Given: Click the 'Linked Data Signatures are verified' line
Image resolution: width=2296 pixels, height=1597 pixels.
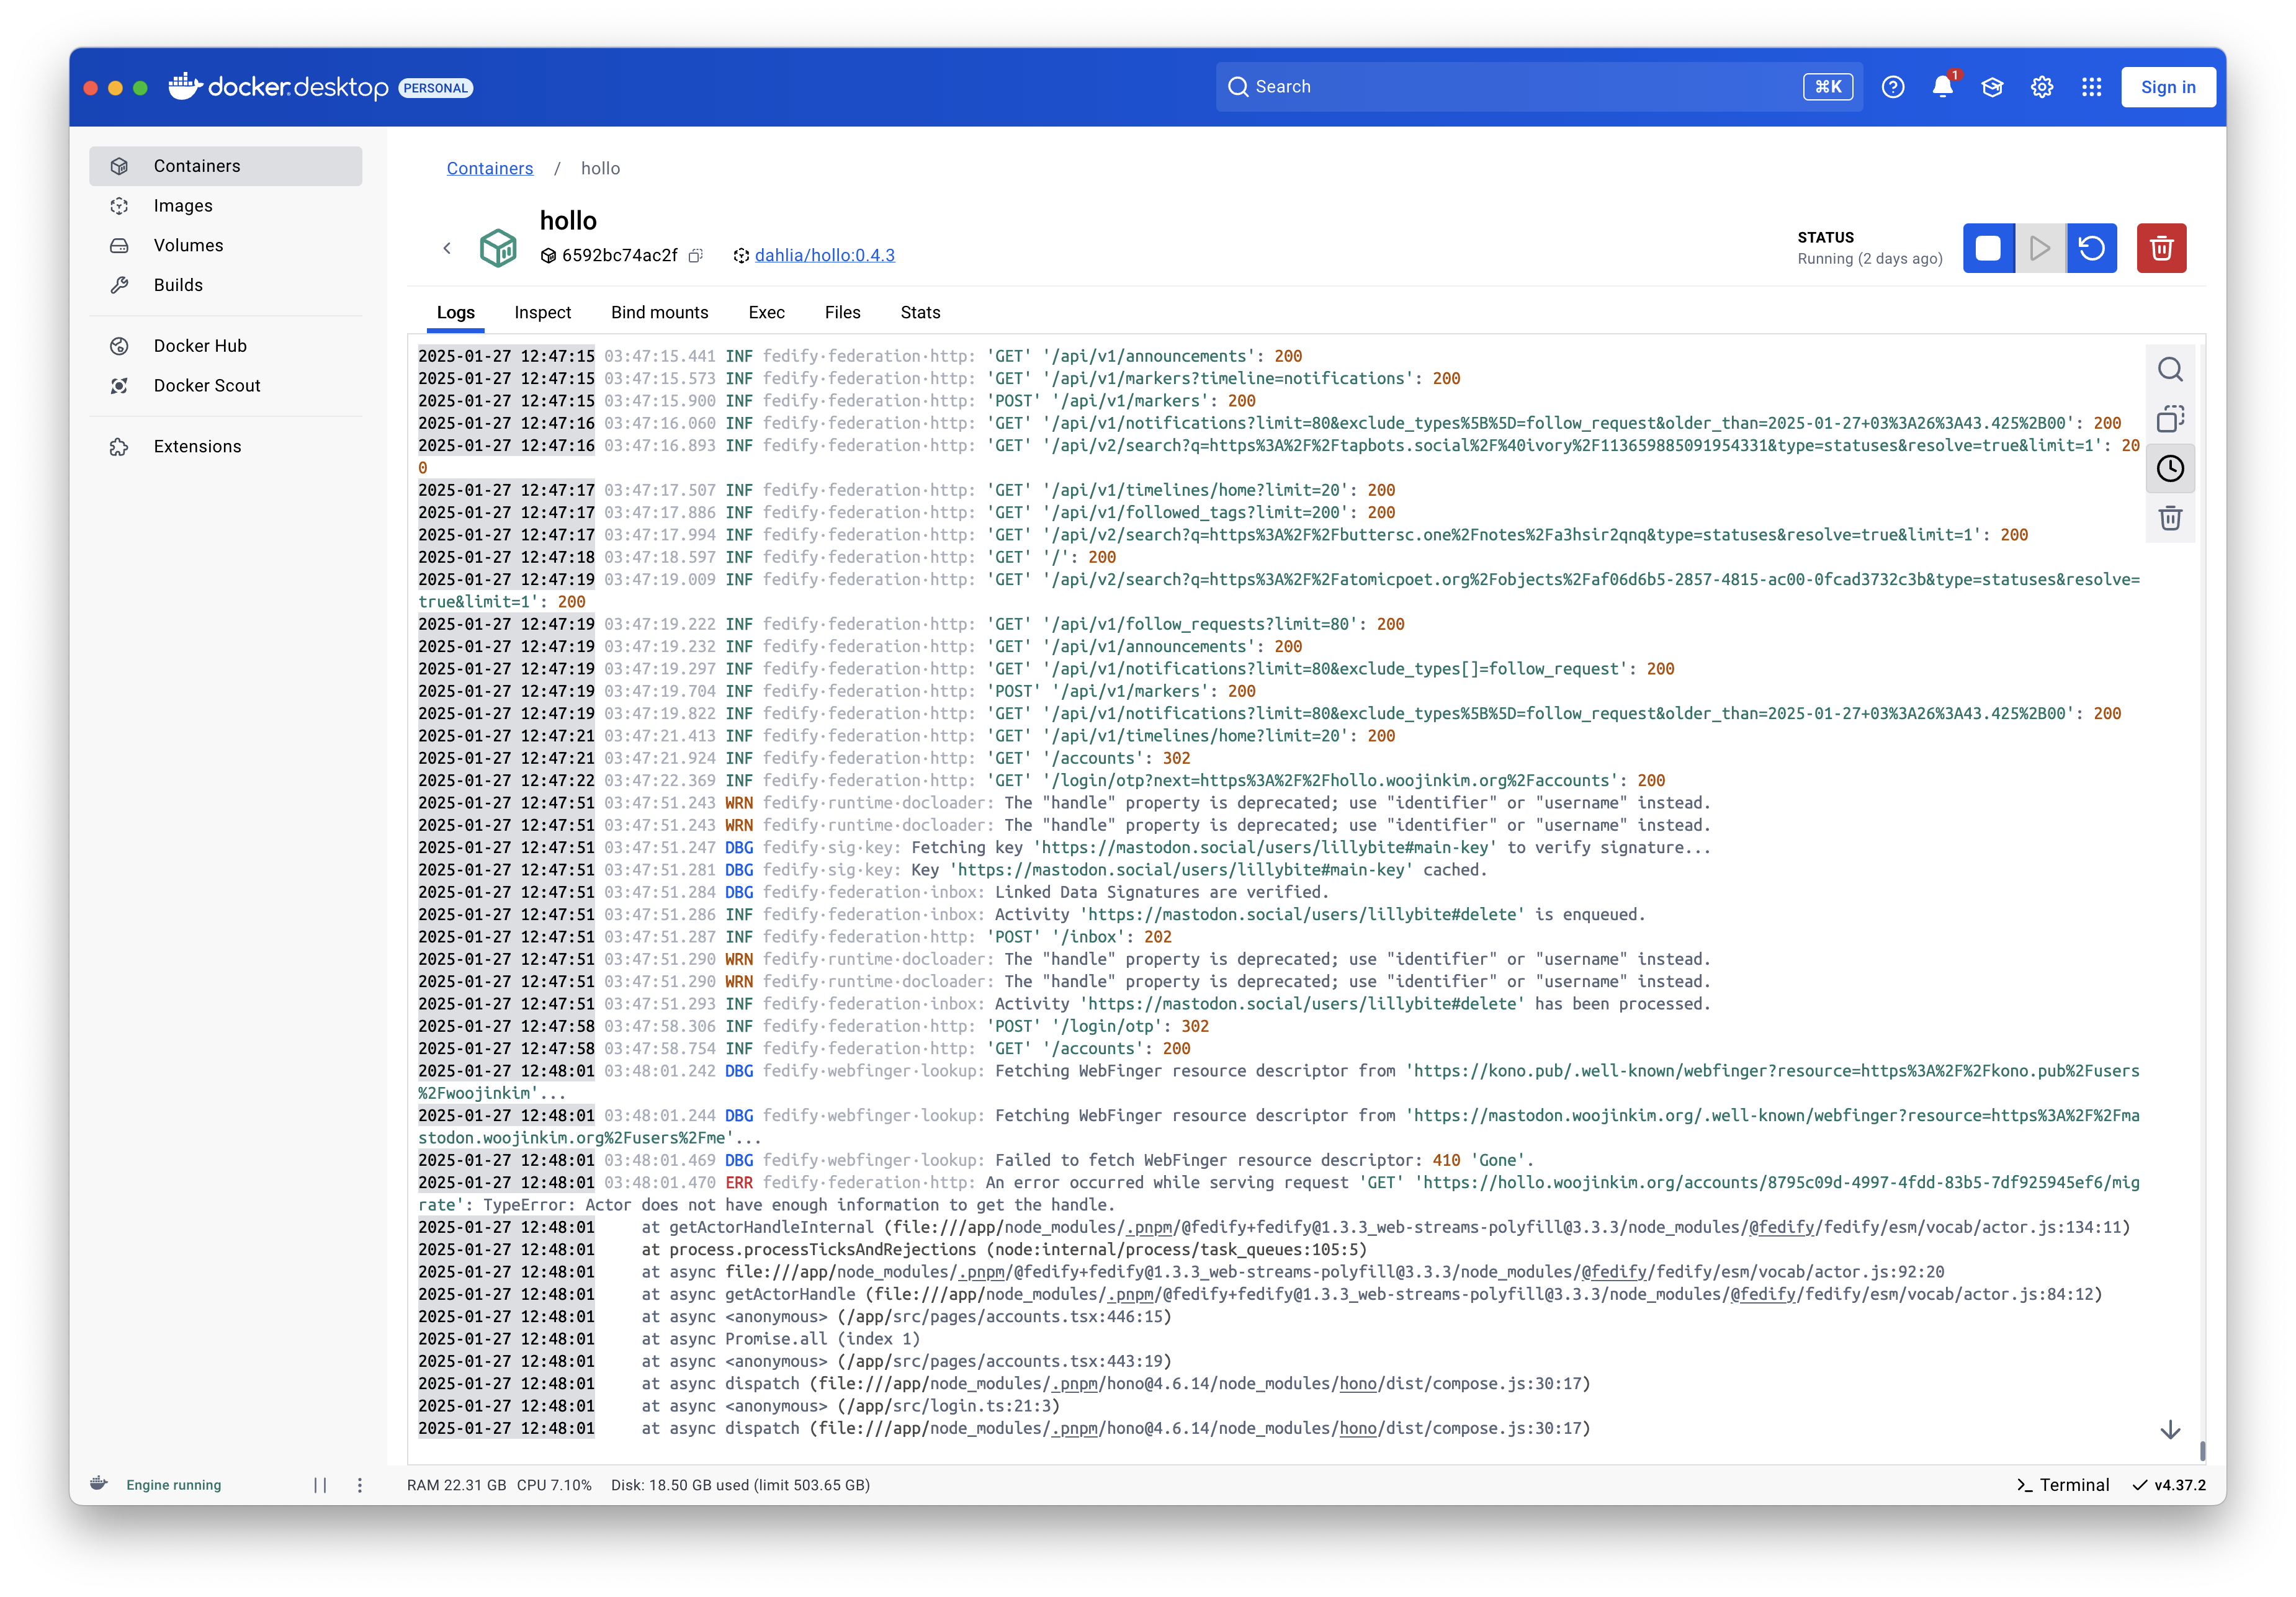Looking at the screenshot, I should pyautogui.click(x=873, y=892).
